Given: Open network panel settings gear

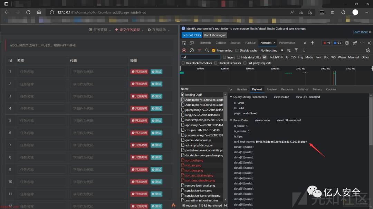Looking at the screenshot, I should click(368, 50).
